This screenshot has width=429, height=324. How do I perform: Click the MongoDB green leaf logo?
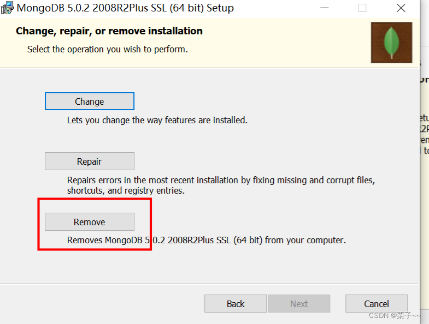[x=391, y=43]
